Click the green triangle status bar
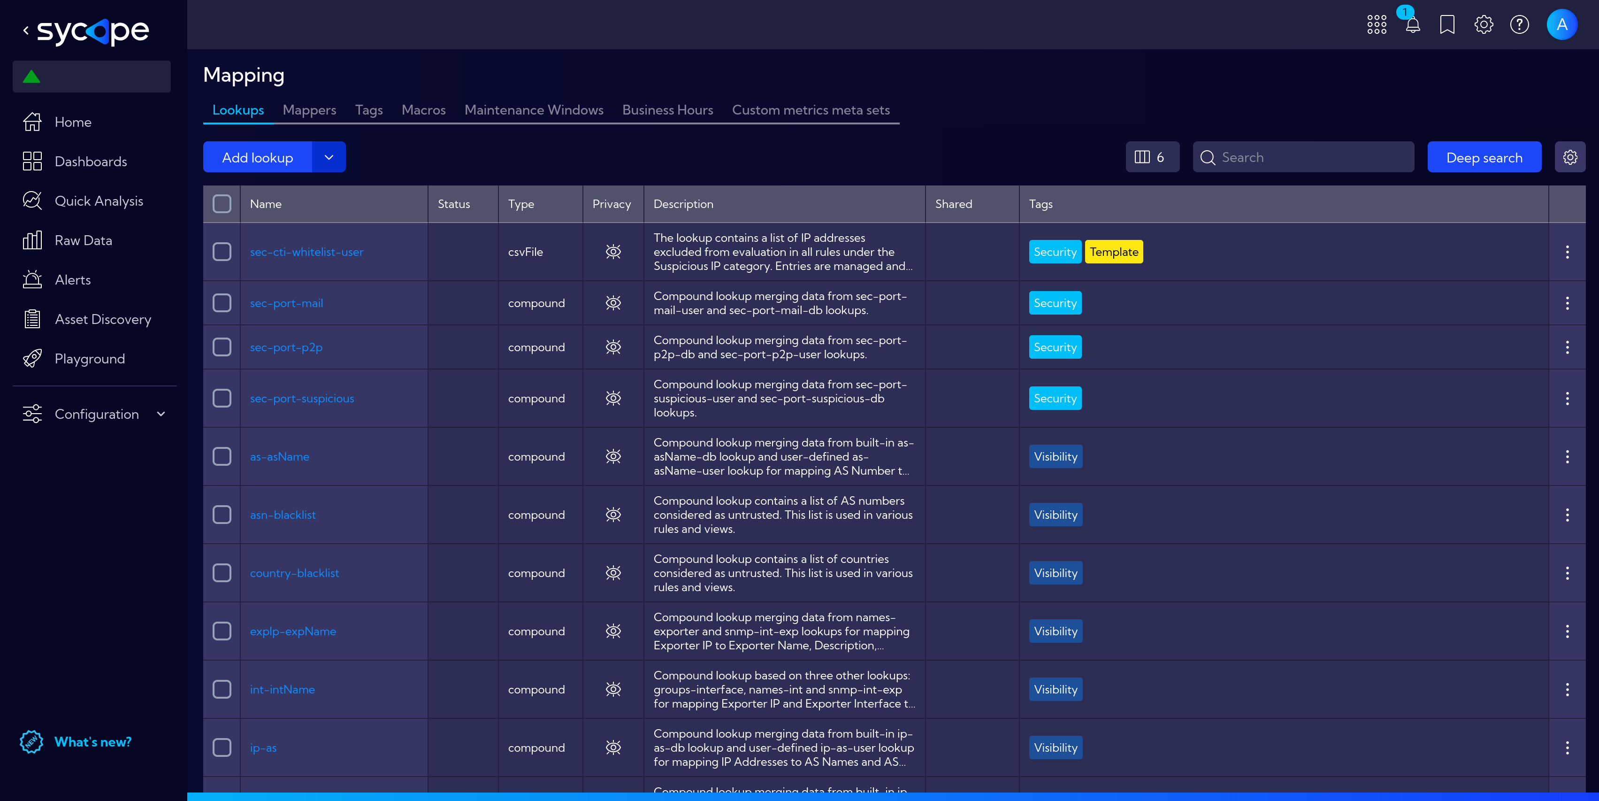The width and height of the screenshot is (1599, 801). pos(91,77)
